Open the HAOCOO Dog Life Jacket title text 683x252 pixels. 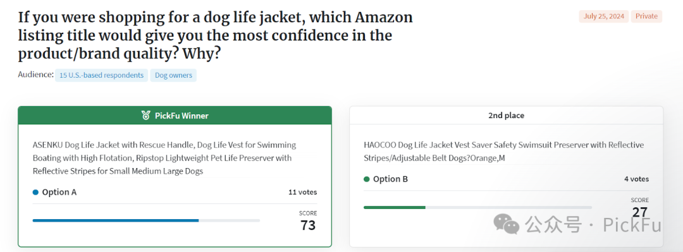click(503, 152)
